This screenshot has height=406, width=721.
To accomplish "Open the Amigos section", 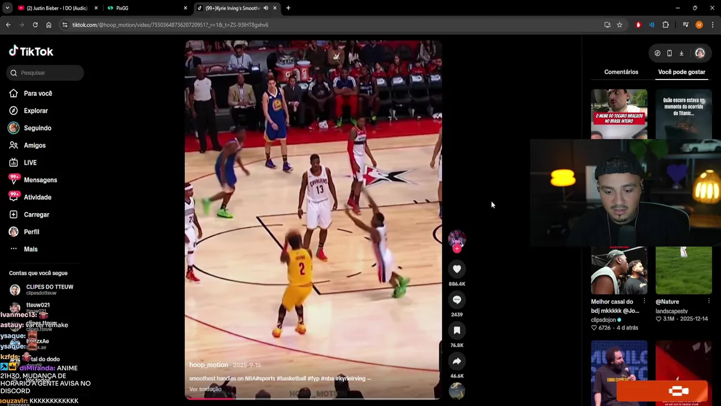I will pos(34,145).
